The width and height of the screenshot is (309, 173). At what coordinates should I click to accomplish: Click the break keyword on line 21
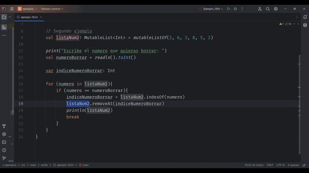(x=73, y=117)
